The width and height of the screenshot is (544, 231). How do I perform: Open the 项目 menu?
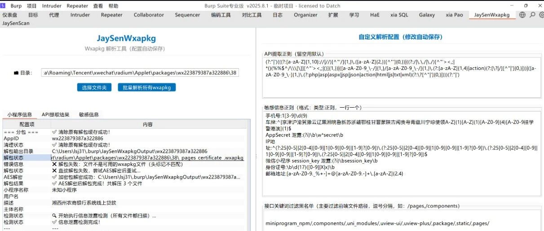coord(31,6)
